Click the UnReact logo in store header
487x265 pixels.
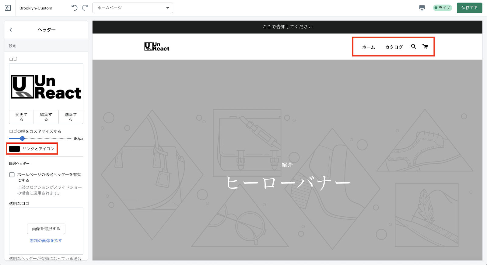point(157,46)
